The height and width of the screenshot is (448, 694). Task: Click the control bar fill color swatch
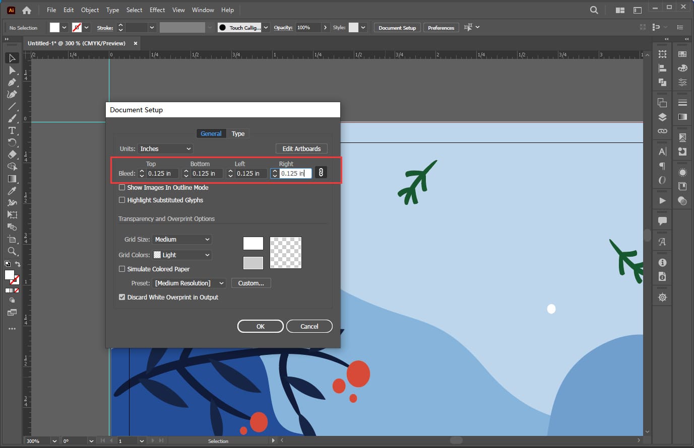tap(55, 28)
